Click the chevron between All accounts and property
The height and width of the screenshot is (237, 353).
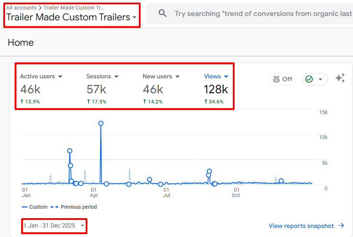(40, 8)
